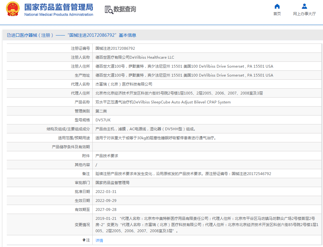Click the 产品技术要求 attachment entry
Viewport: 323px width, 247px height.
pyautogui.click(x=107, y=156)
